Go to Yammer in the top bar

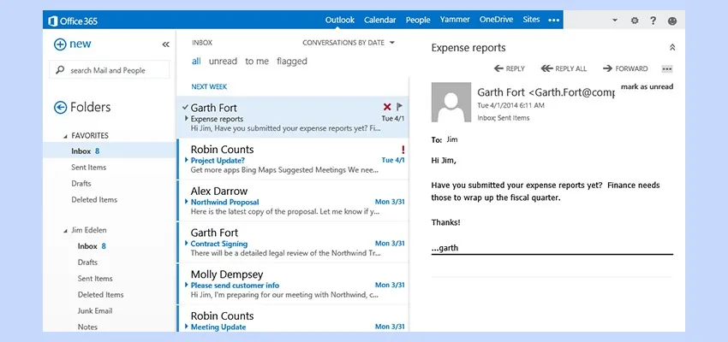tap(455, 20)
